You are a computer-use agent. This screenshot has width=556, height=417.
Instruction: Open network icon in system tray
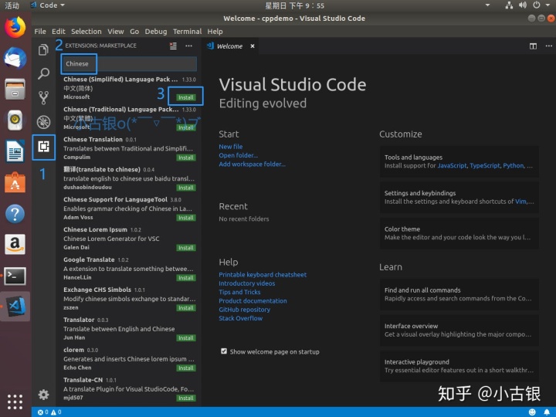(509, 5)
